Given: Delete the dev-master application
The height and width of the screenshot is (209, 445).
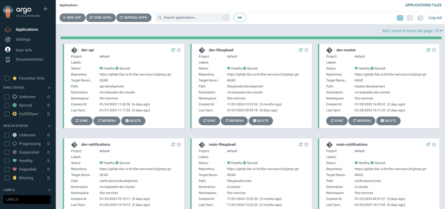Looking at the screenshot, I should 388,121.
